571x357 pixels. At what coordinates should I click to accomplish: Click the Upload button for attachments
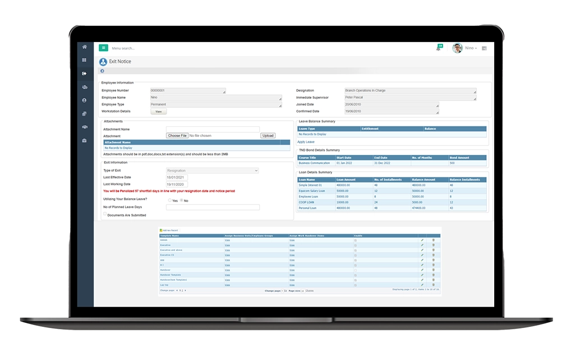click(268, 136)
